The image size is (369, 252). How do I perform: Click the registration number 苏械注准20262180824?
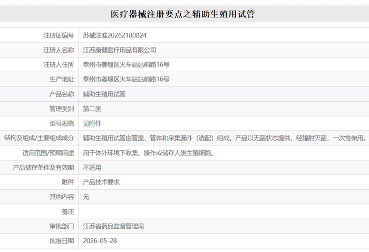click(x=114, y=35)
